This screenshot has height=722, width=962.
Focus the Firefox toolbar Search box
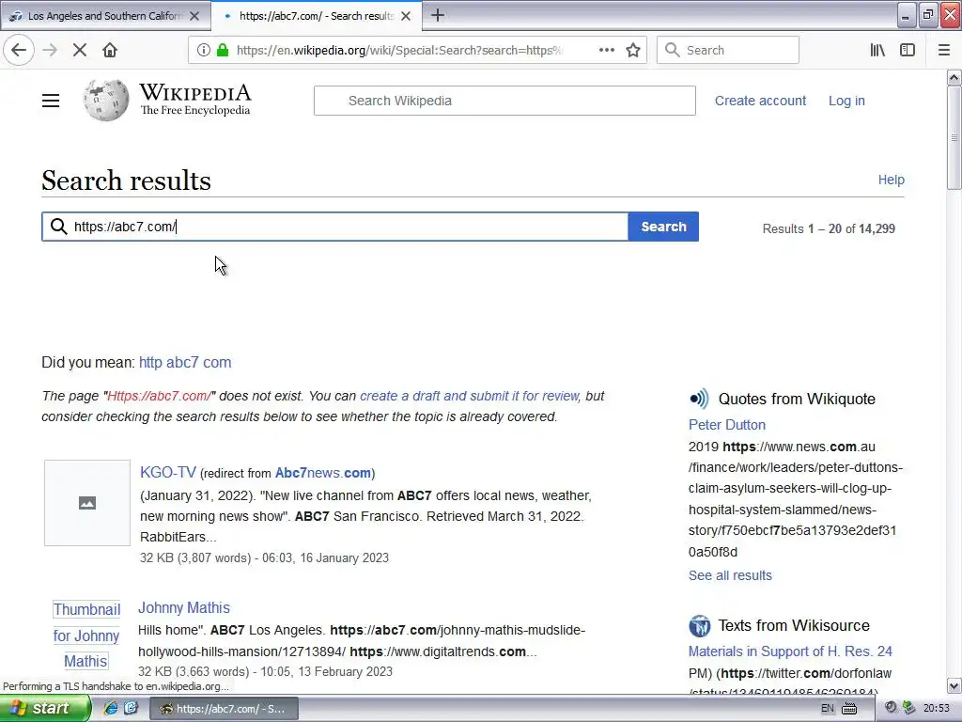[728, 51]
